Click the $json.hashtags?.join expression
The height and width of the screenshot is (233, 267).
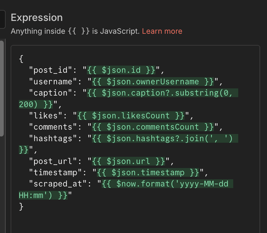click(x=165, y=138)
